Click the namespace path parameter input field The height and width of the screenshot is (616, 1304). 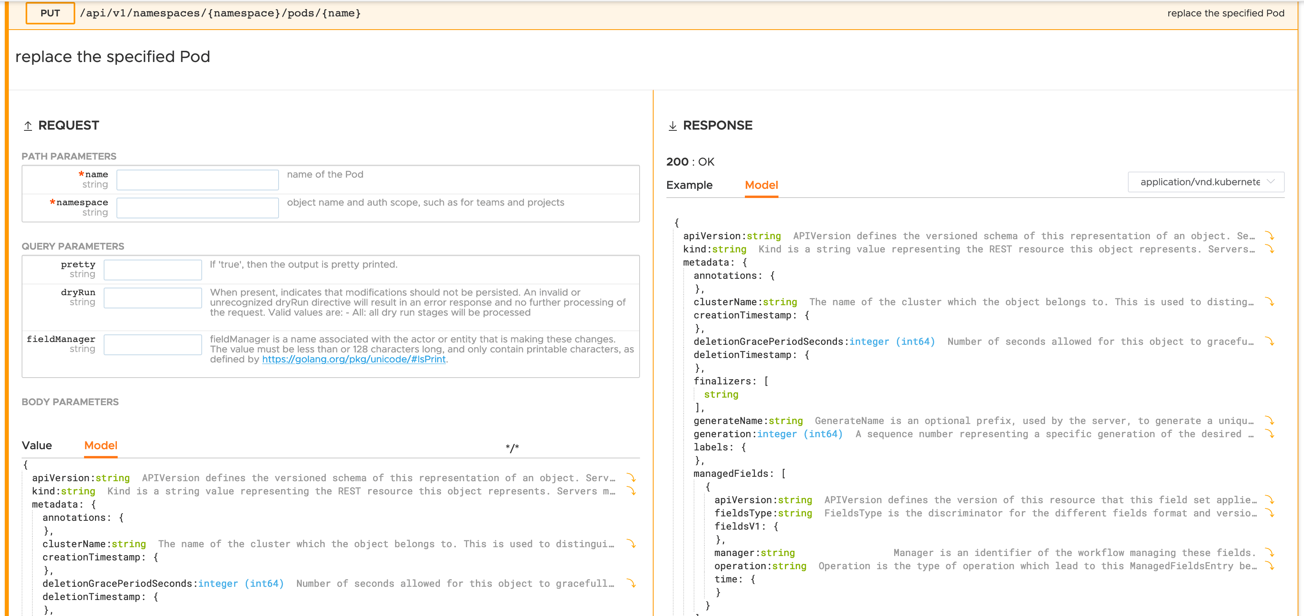coord(197,208)
